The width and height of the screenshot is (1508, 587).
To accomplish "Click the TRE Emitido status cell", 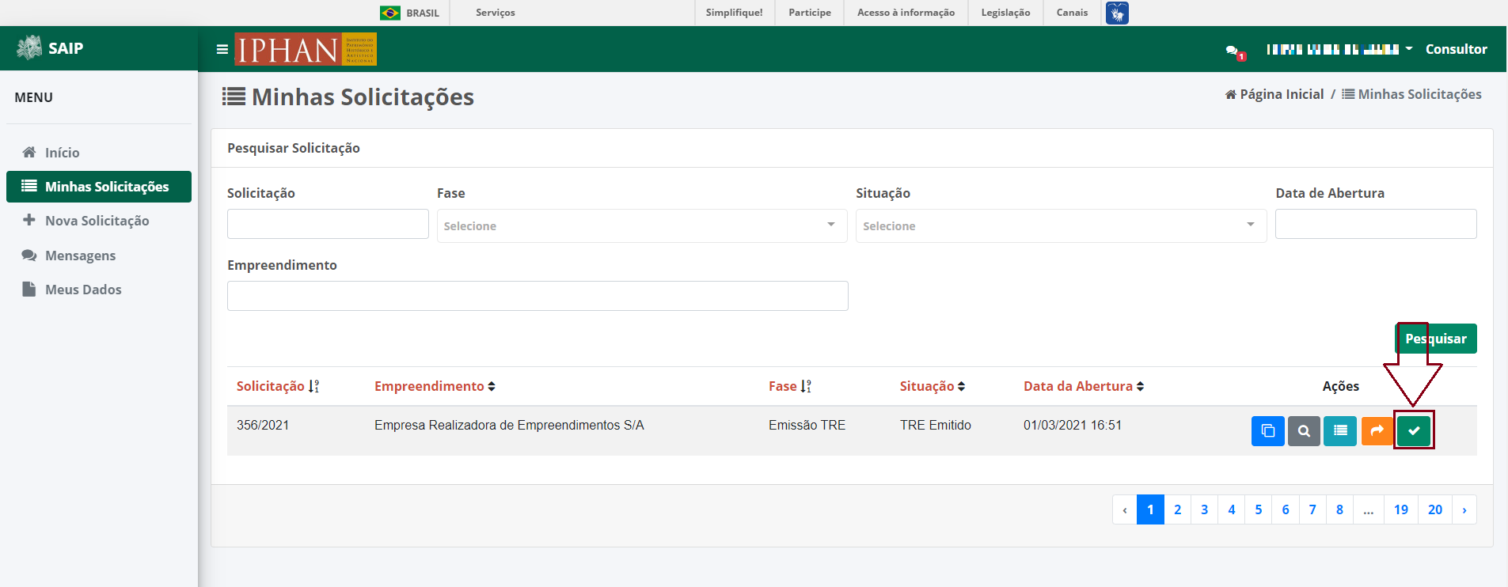I will (x=935, y=425).
